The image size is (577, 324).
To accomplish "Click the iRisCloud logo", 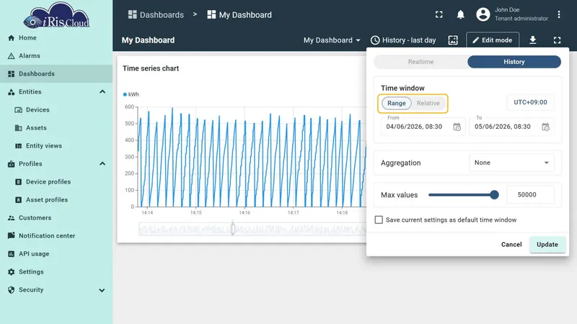I will [x=56, y=15].
